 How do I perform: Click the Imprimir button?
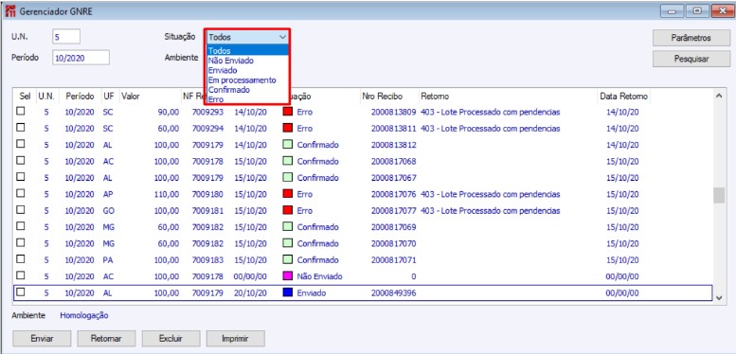coord(236,339)
